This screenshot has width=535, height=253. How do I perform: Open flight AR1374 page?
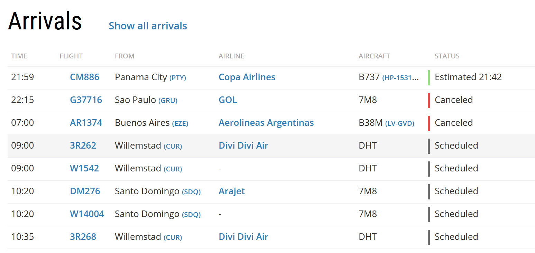86,123
